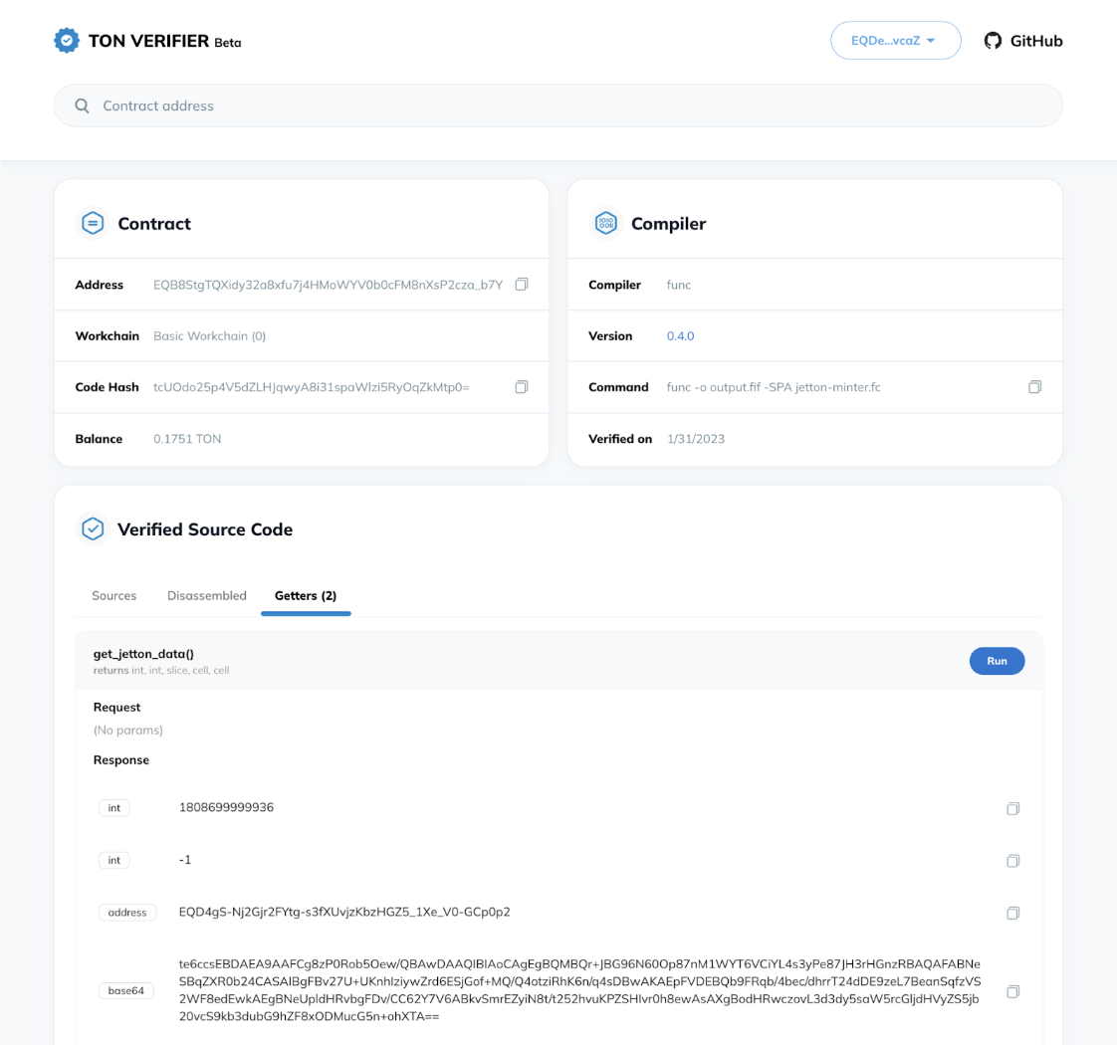
Task: Expand the wallet menu chevron
Action: (930, 40)
